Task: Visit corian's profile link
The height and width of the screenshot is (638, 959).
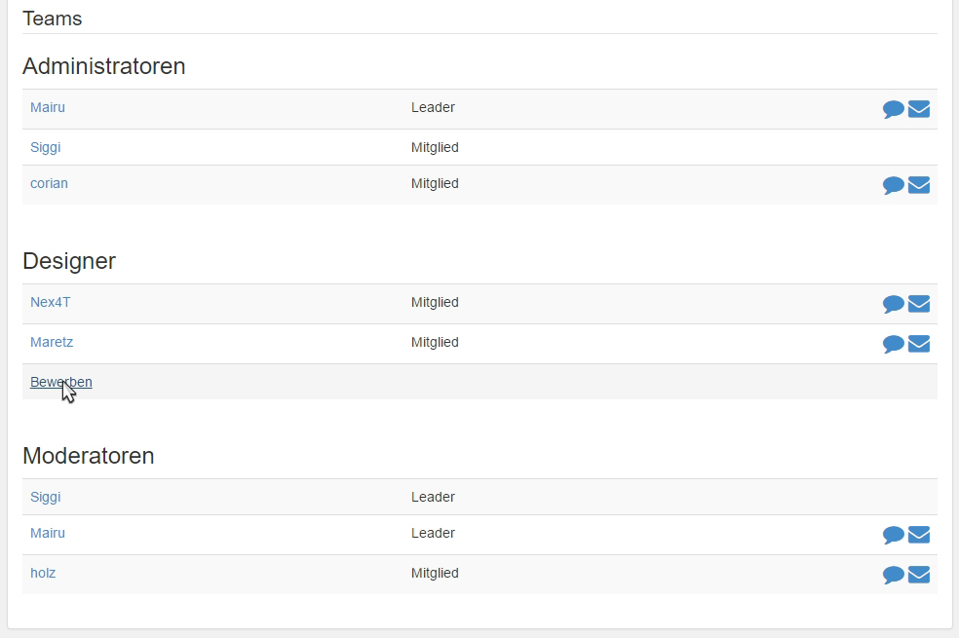Action: tap(49, 183)
